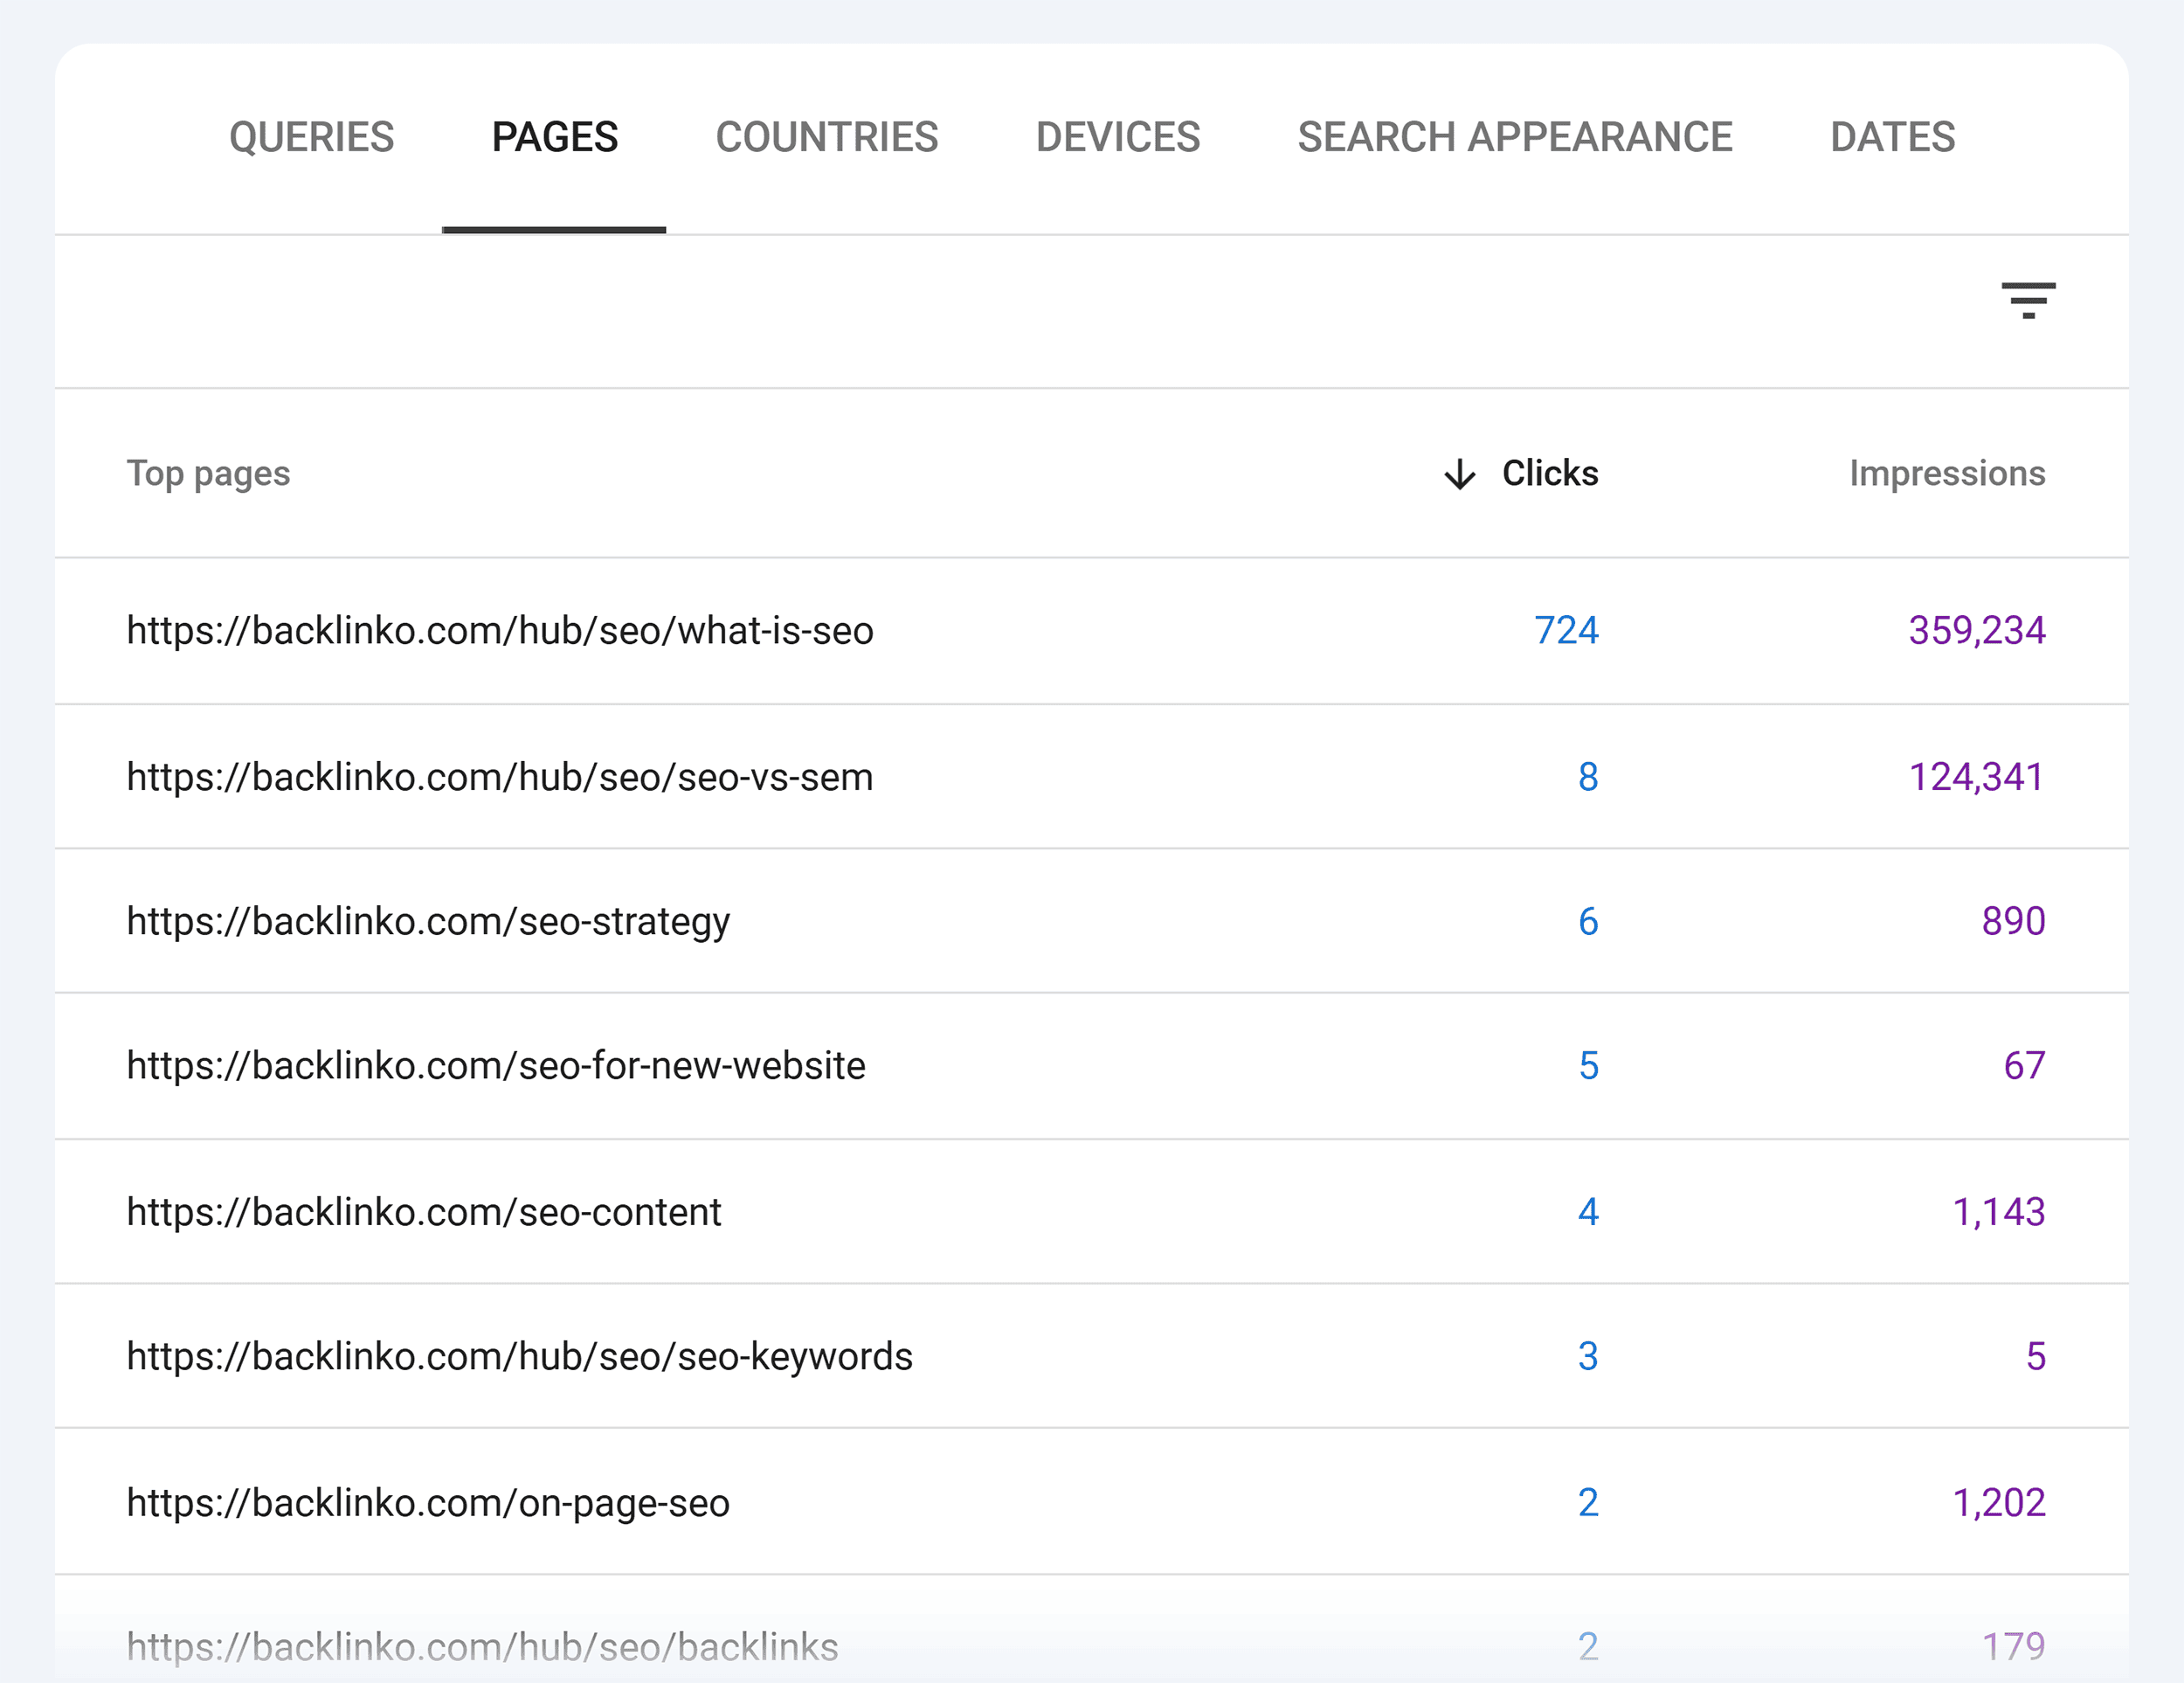Click the 124,341 impressions value

click(1976, 777)
